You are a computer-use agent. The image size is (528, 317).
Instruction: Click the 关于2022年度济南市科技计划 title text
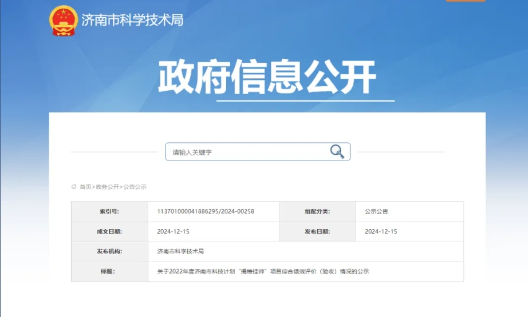click(263, 271)
